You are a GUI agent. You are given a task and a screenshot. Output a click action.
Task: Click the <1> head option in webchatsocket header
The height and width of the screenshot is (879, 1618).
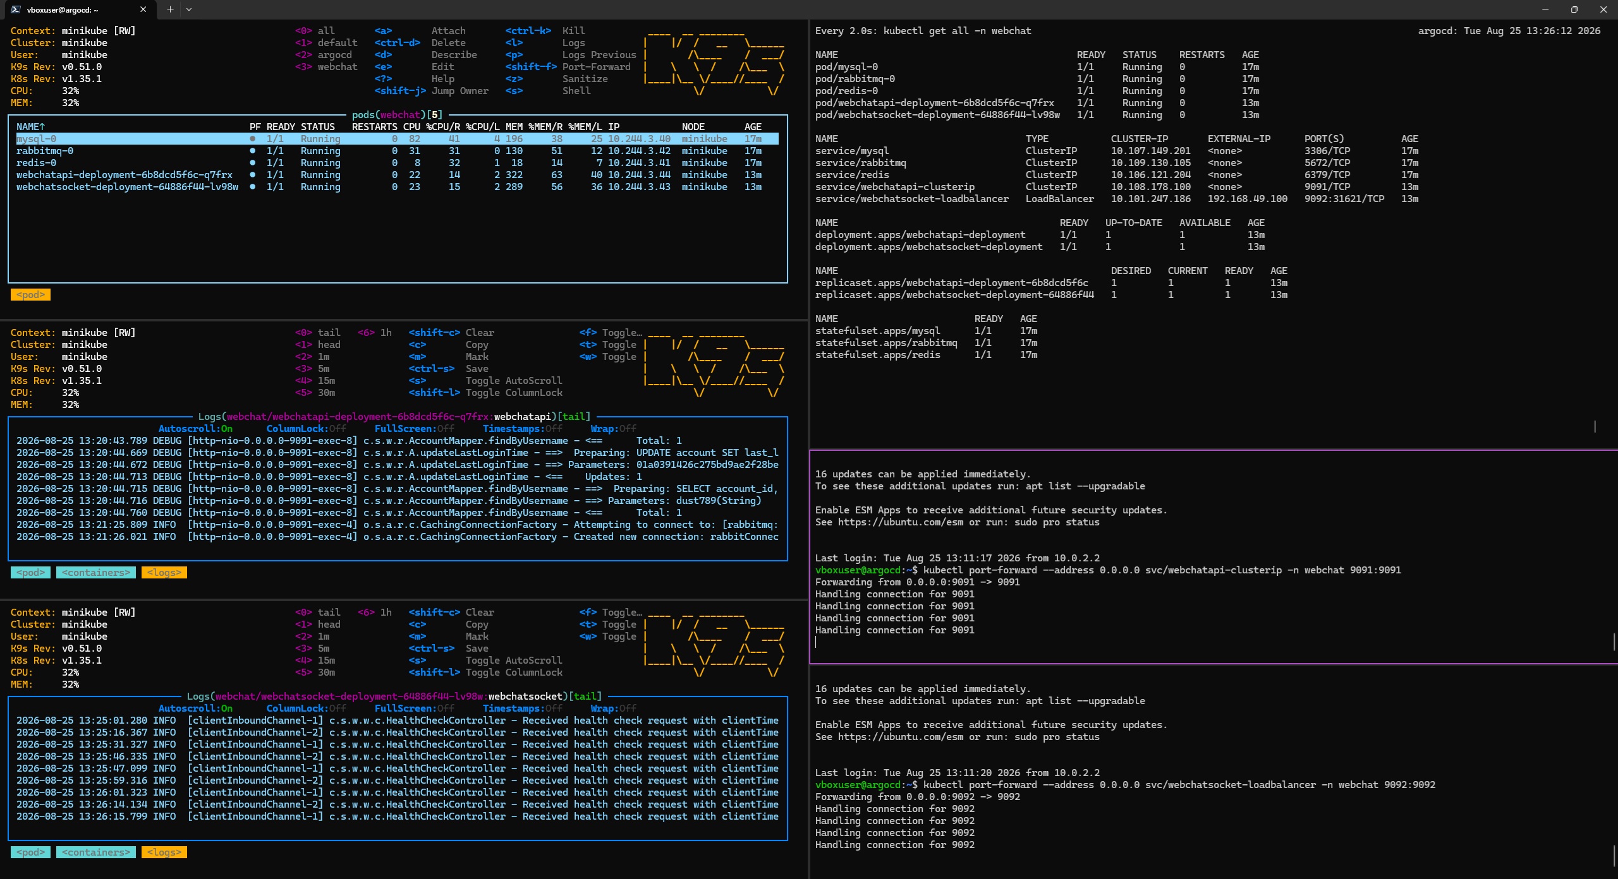coord(317,625)
